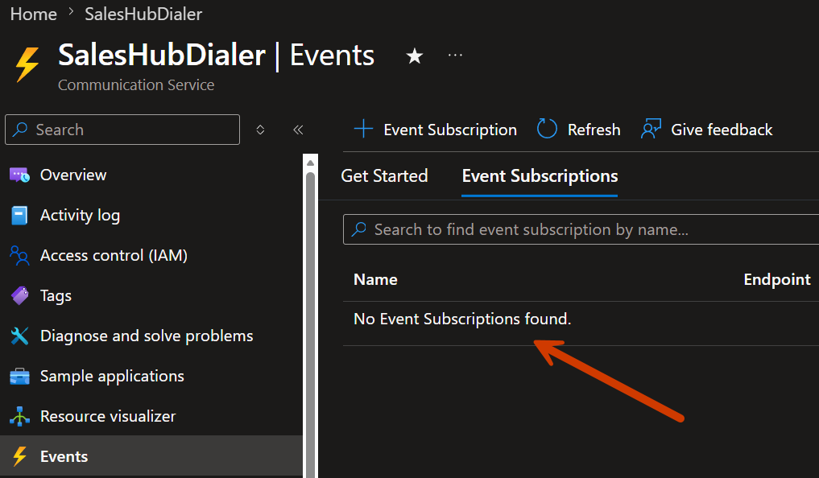
Task: Click the 'No Event Subscriptions found.' message
Action: [462, 319]
